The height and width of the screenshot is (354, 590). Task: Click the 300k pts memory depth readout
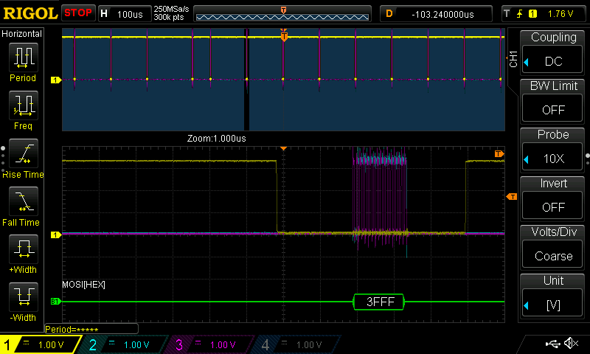(x=169, y=17)
